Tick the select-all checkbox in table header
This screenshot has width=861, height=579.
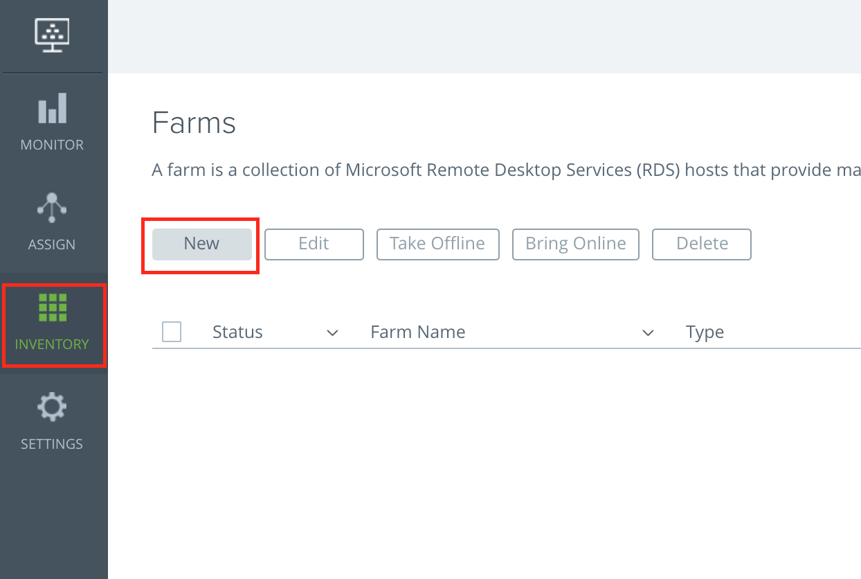(172, 332)
